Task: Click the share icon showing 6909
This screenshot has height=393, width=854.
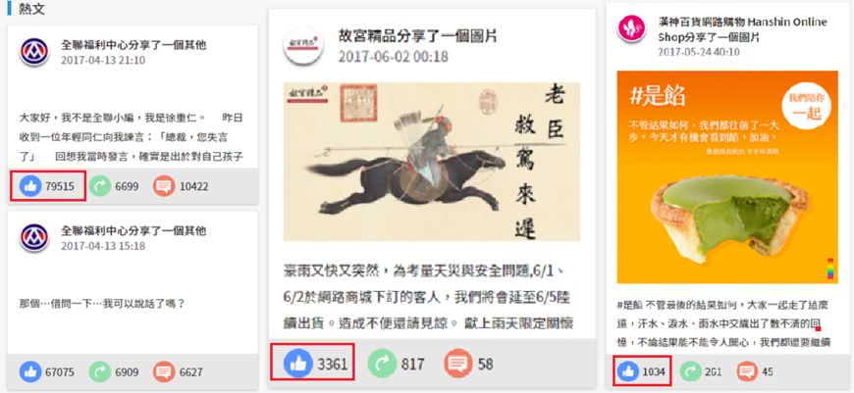Action: click(x=100, y=372)
